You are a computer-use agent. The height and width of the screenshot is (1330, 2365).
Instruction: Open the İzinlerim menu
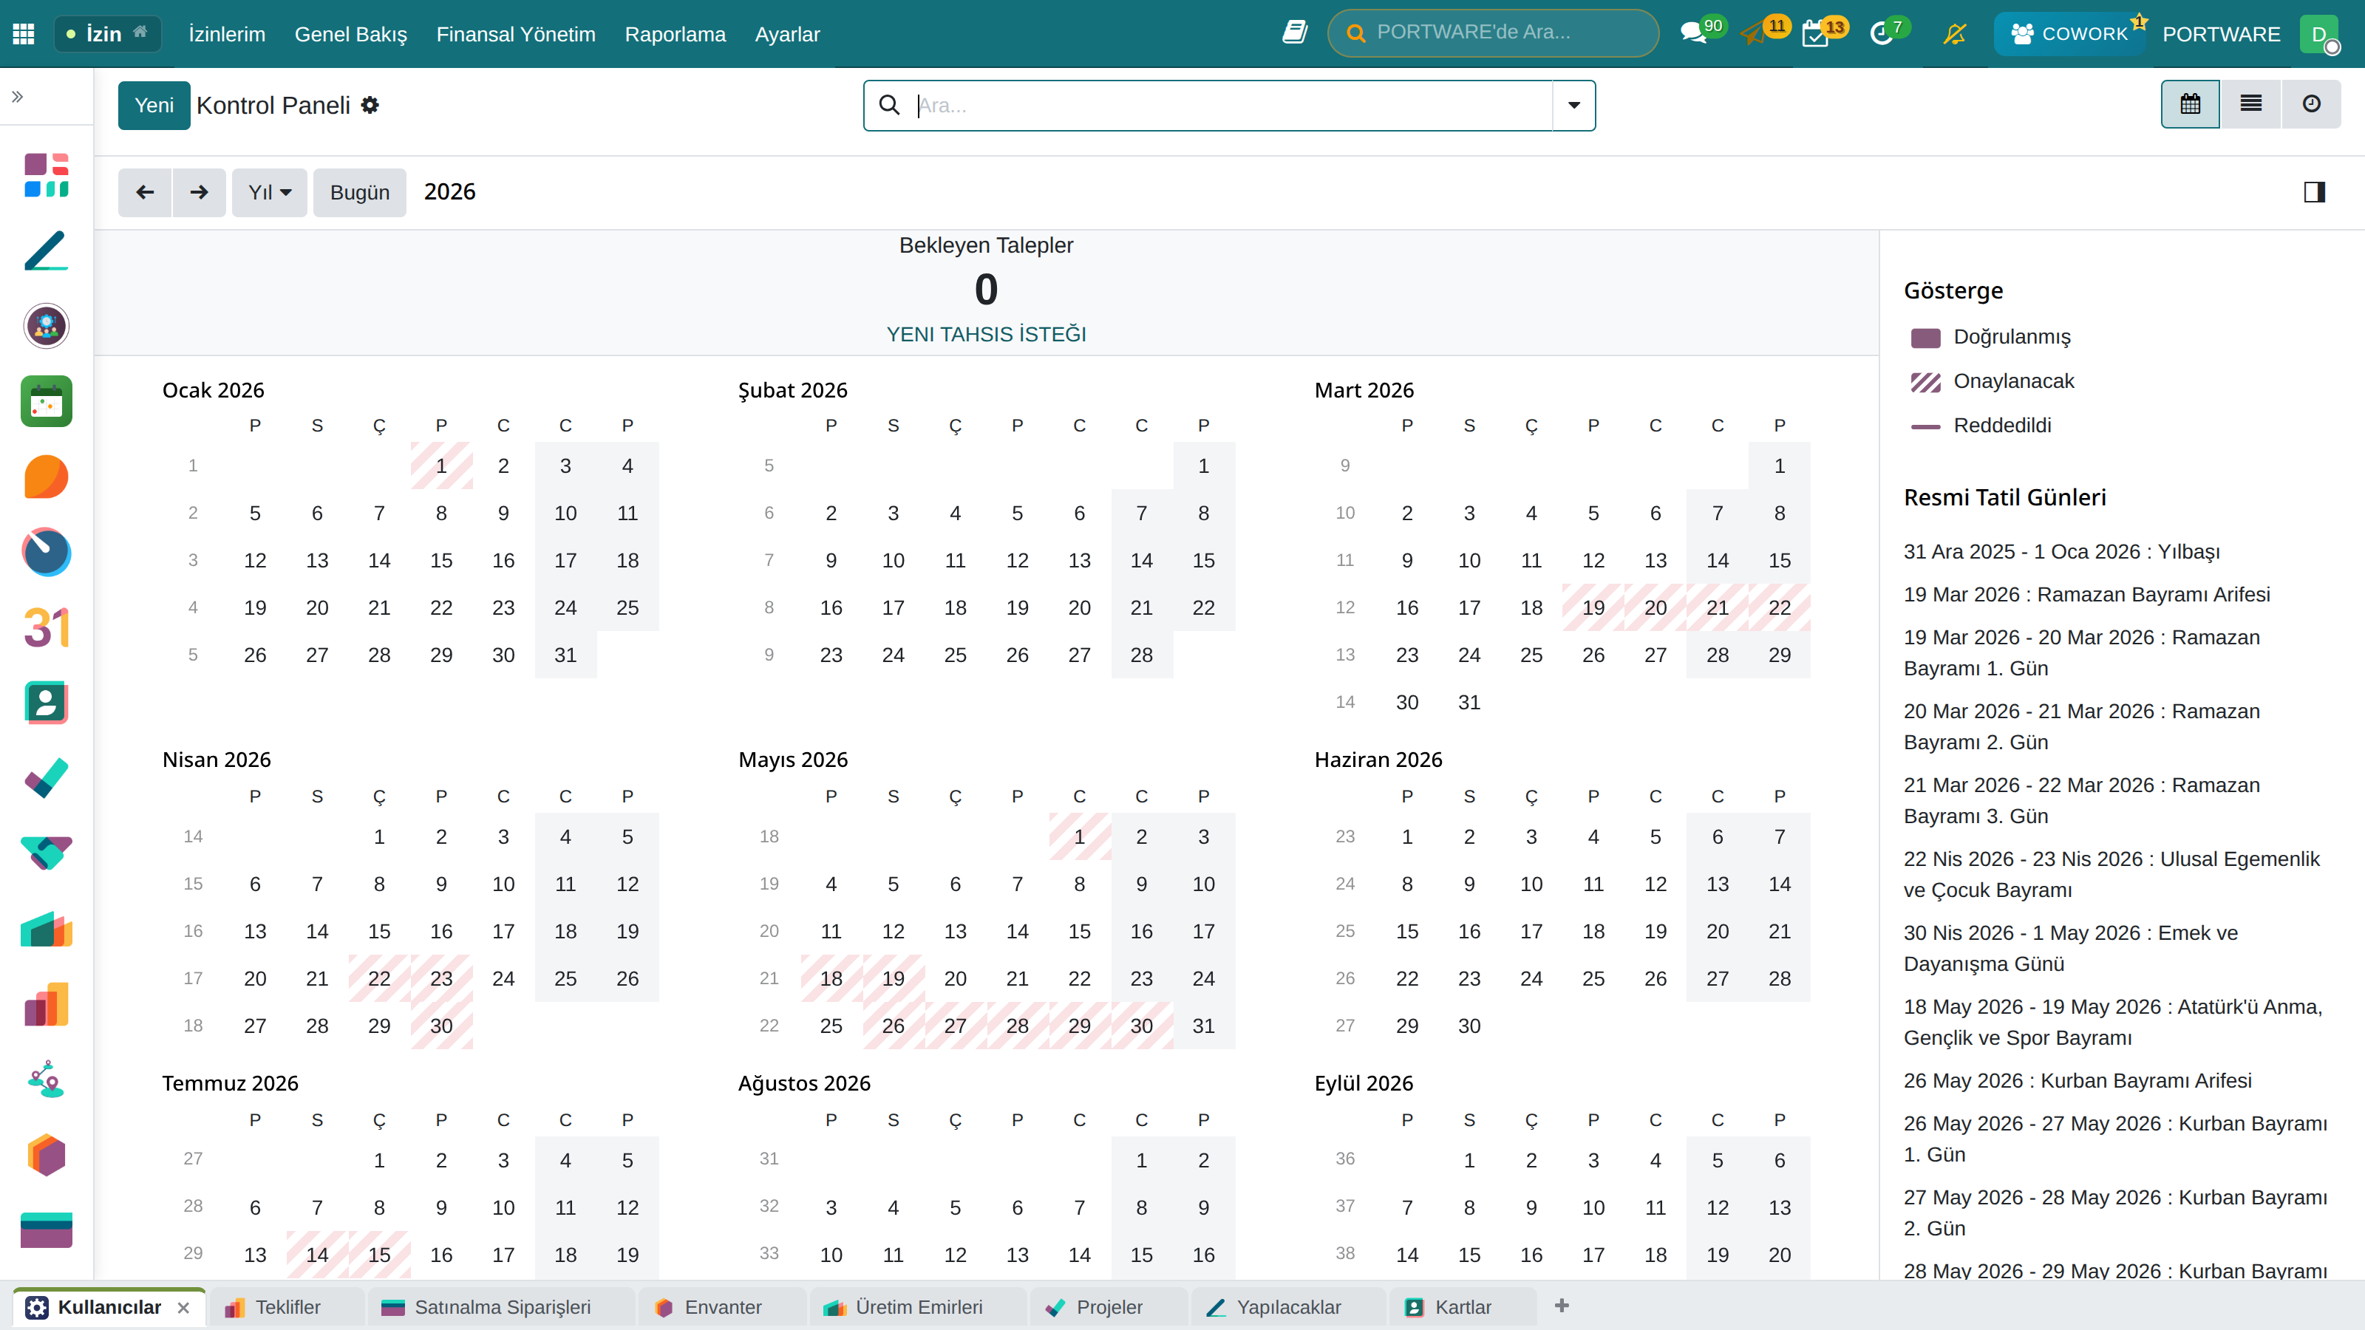227,34
